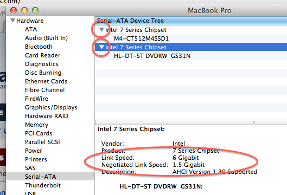Select Ethernet Cards in the sidebar
This screenshot has height=195, width=287.
(x=46, y=81)
